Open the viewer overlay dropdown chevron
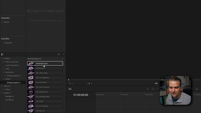Viewport: 201px width, 113px height. [73, 83]
